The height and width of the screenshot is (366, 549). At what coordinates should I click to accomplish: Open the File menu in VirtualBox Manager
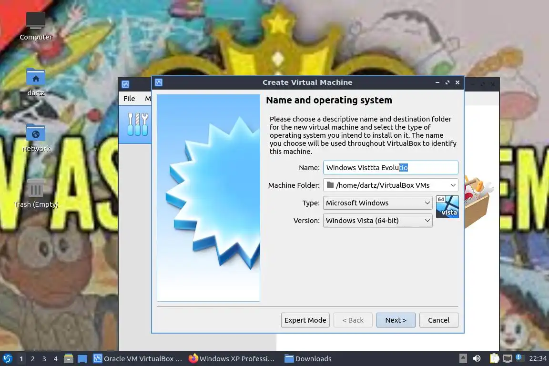click(129, 99)
